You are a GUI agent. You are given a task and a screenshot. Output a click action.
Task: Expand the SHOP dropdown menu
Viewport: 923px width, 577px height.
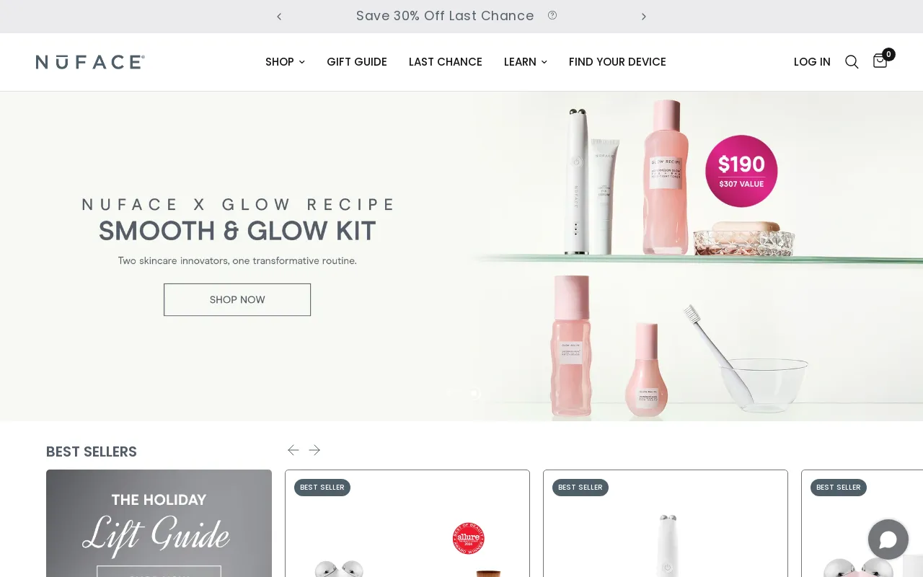pyautogui.click(x=285, y=62)
